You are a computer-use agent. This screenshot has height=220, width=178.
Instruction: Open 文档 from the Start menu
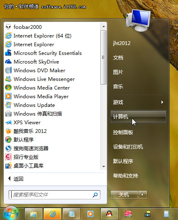click(x=118, y=58)
